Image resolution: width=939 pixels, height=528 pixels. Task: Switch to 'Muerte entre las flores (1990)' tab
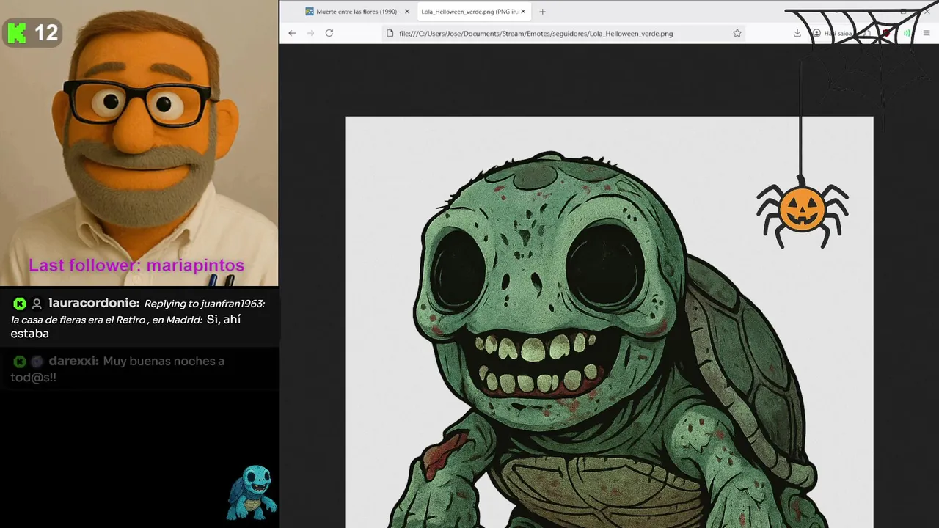tap(357, 12)
